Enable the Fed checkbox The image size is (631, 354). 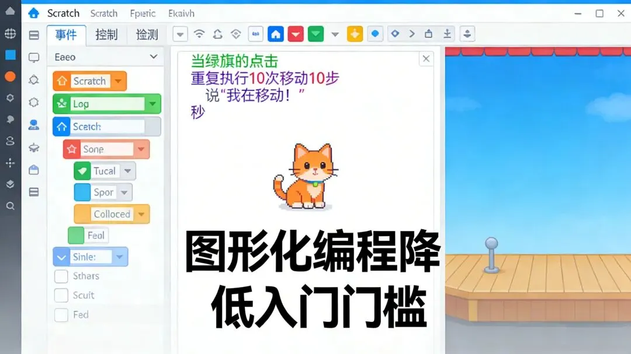coord(61,314)
